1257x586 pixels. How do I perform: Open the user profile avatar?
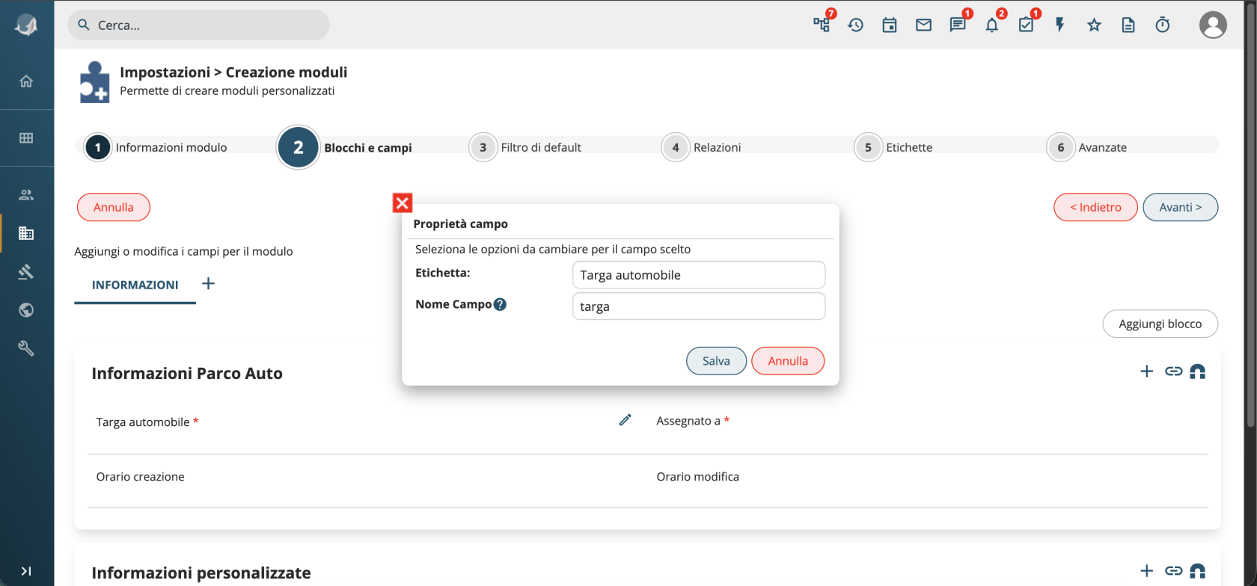1213,25
